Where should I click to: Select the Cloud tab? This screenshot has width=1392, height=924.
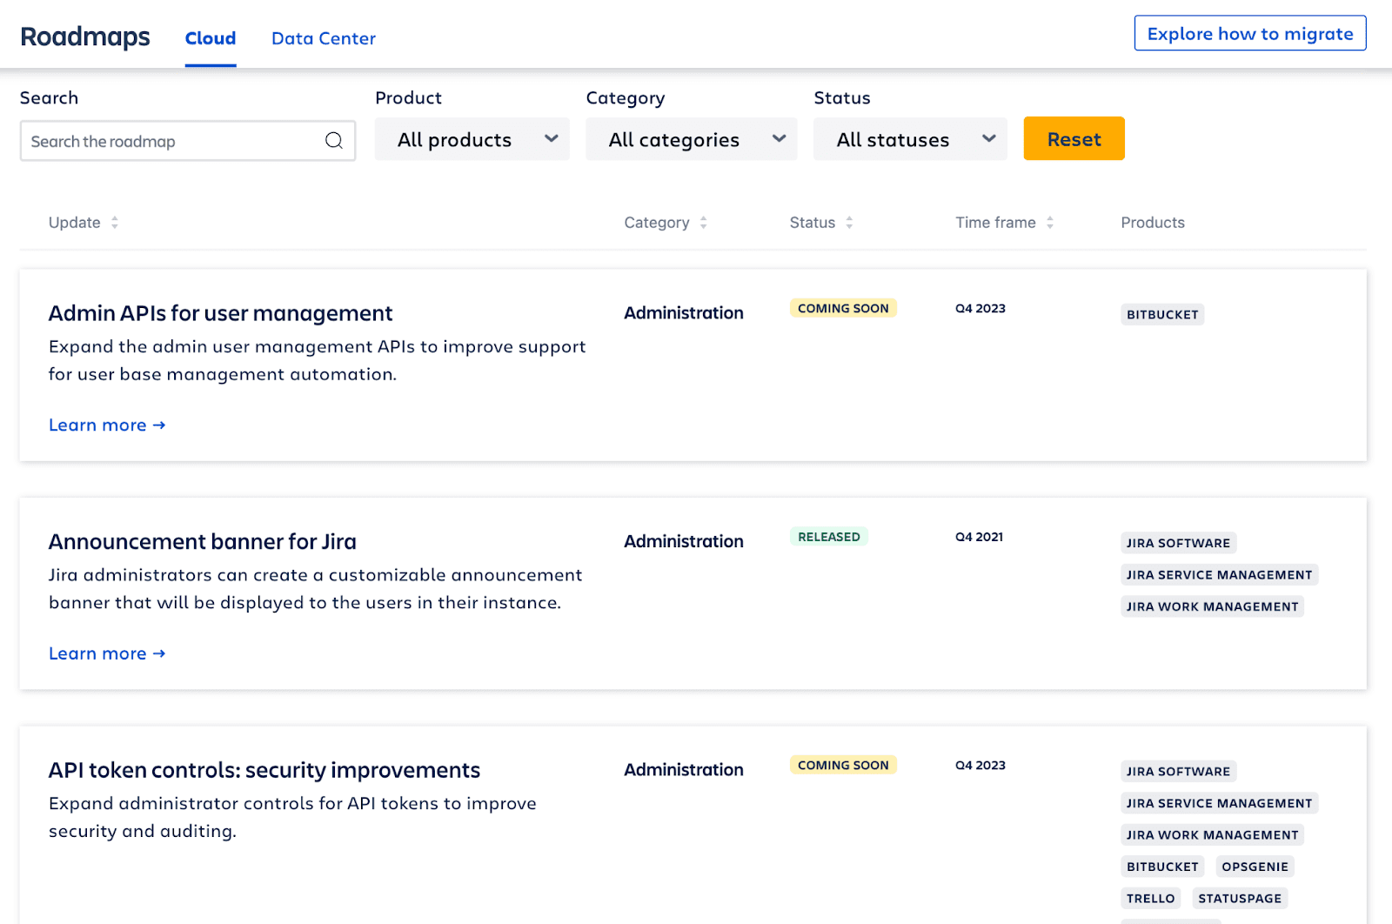(x=210, y=38)
